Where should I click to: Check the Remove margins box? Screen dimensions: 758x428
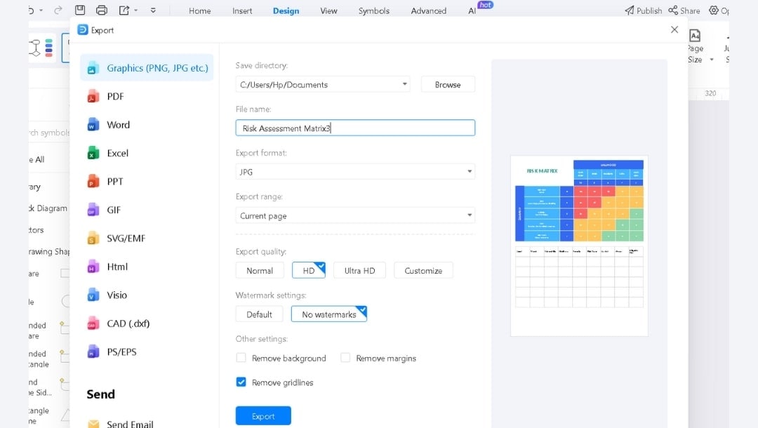click(x=345, y=358)
